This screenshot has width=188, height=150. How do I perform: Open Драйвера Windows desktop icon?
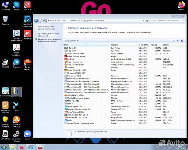click(5, 122)
